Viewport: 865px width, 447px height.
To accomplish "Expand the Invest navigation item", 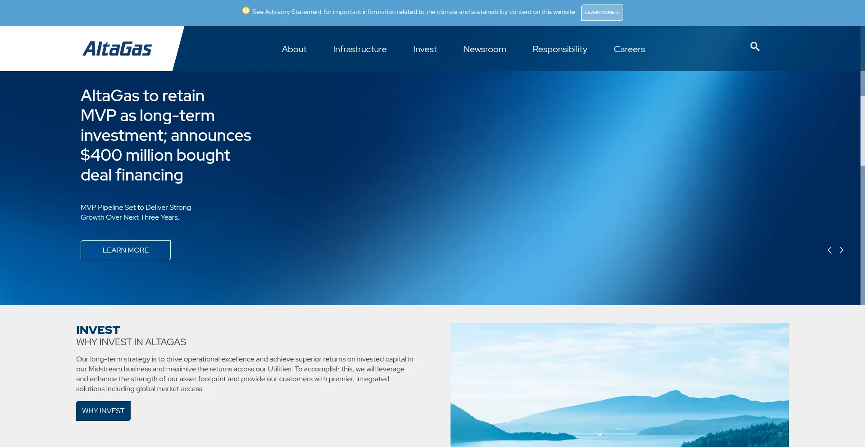I will pos(425,49).
